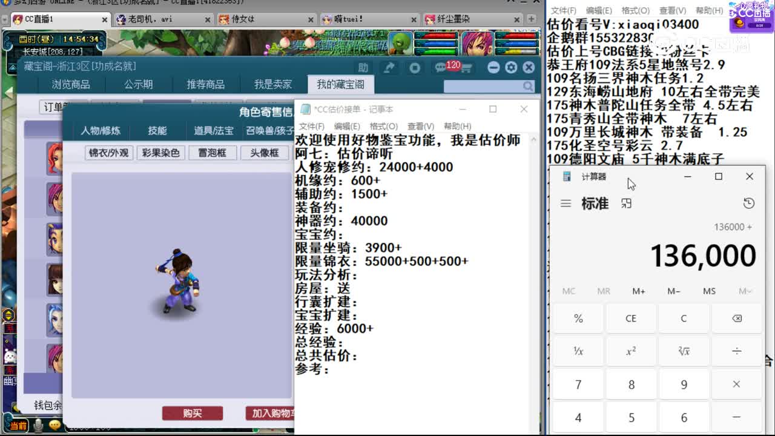The height and width of the screenshot is (436, 775).
Task: Switch to the 老司机.avi tab
Action: click(162, 19)
